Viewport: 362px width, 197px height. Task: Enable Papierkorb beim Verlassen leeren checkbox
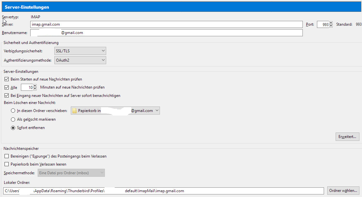[7, 164]
